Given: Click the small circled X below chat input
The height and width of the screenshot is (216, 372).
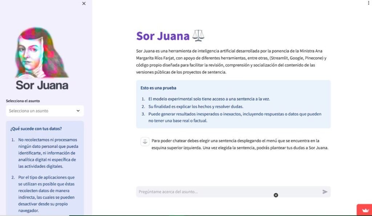Looking at the screenshot, I should (x=276, y=195).
